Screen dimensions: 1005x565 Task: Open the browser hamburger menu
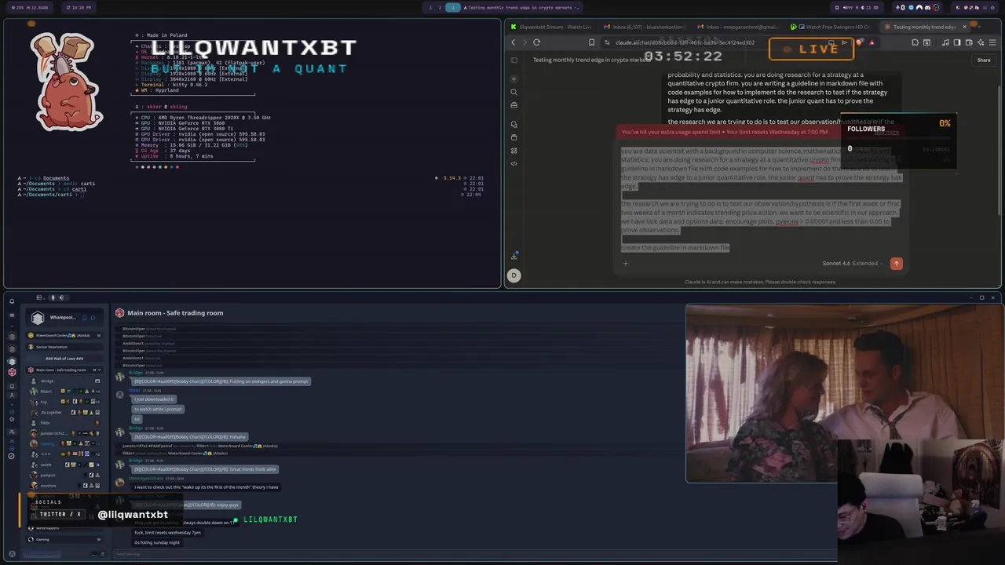[992, 42]
